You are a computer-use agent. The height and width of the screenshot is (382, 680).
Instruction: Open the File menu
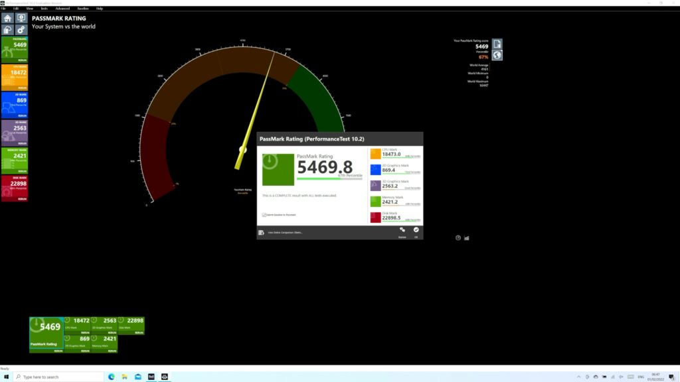pos(3,8)
